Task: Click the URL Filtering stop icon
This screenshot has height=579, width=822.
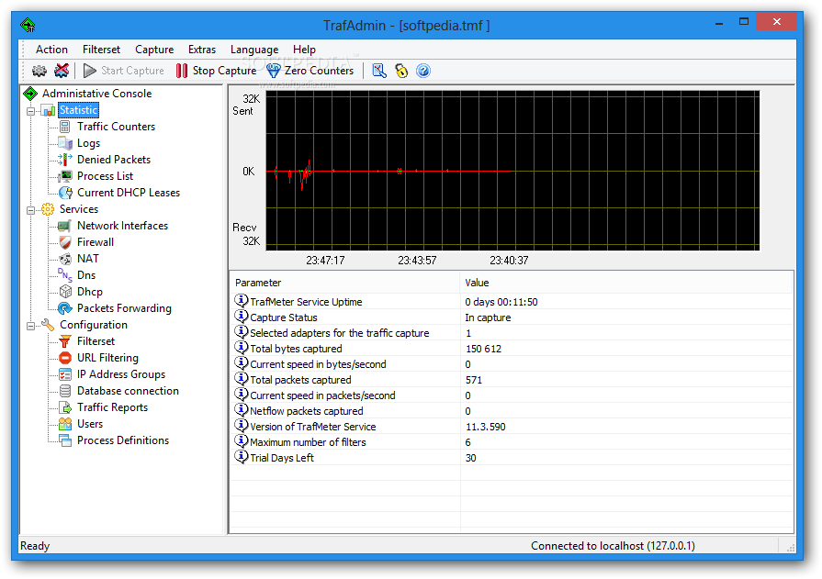Action: (x=65, y=358)
